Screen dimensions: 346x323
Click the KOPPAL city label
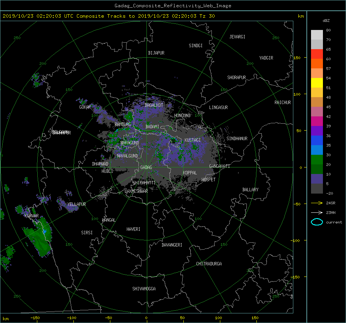[190, 172]
